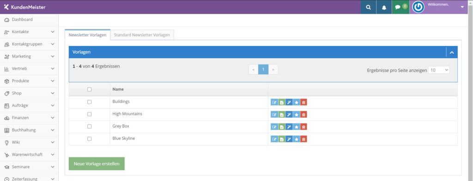The height and width of the screenshot is (181, 473).
Task: Tick the checkbox for Blue Skyline
Action: [x=89, y=139]
